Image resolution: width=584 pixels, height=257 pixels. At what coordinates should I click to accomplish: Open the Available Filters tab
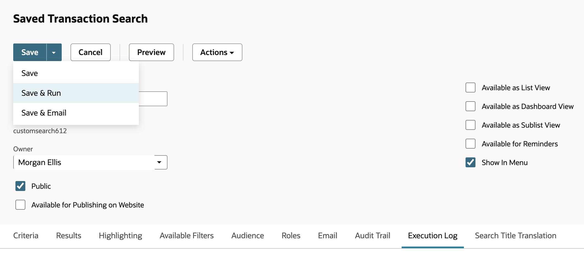[x=187, y=236]
